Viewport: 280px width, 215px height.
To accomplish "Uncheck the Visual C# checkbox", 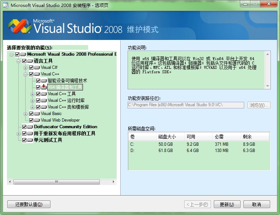I will click(31, 68).
